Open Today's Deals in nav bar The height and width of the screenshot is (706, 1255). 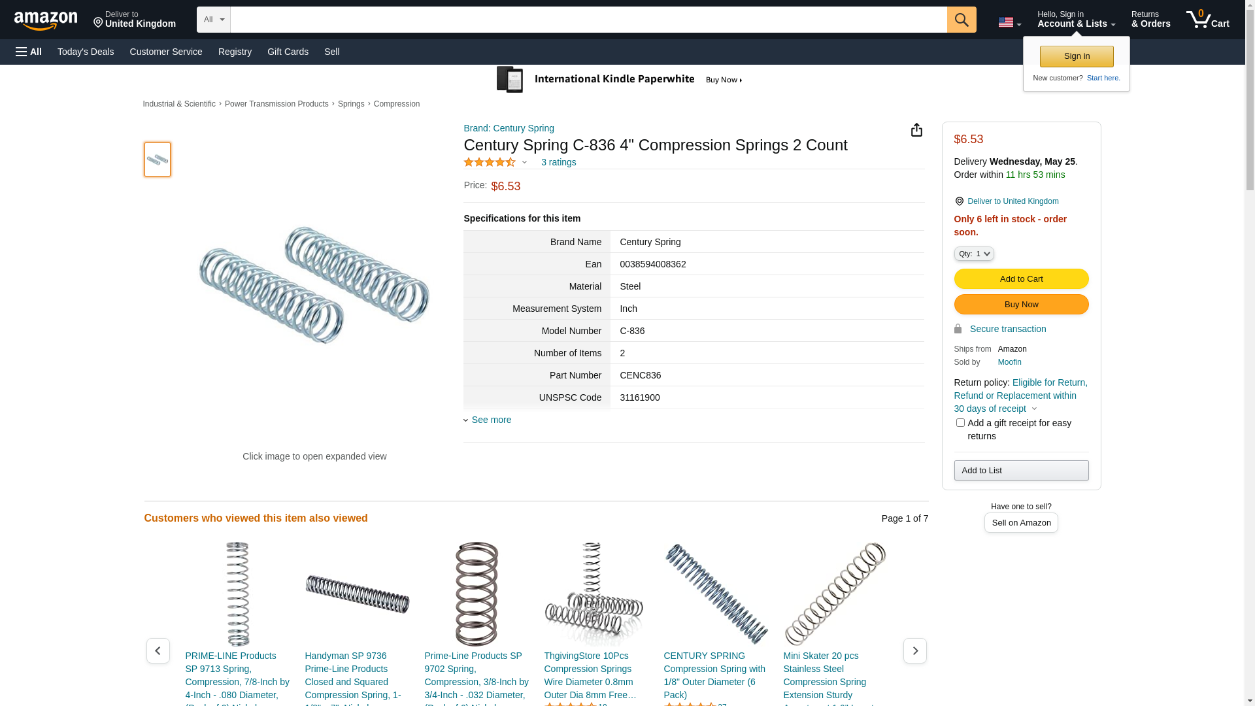(x=86, y=52)
